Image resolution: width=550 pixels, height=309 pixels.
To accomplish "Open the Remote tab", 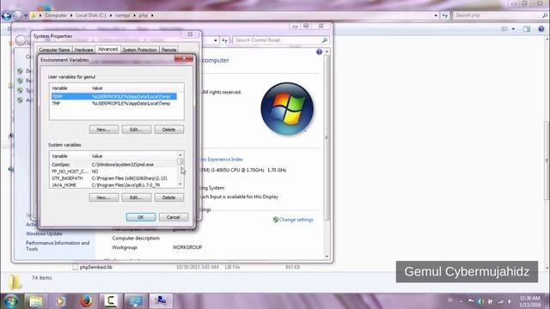I will point(168,50).
